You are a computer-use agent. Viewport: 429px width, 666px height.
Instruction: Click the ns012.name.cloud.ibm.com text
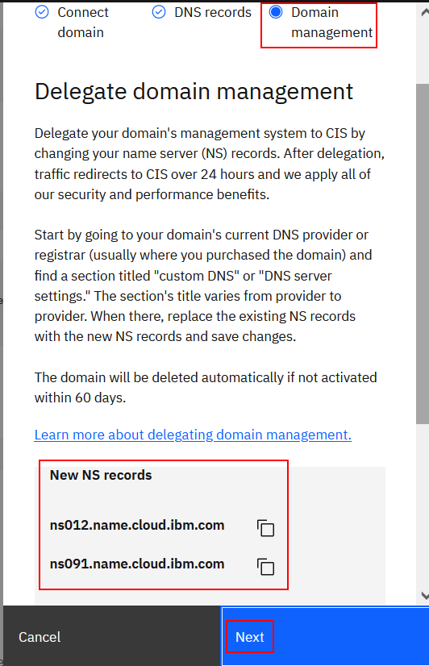pos(137,526)
